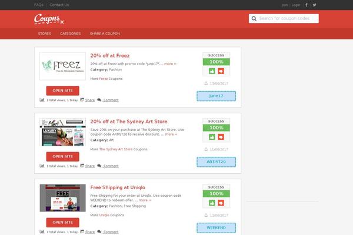Focus the search for coupon codes field
Viewport: 353px width, 235px height.
[x=284, y=18]
